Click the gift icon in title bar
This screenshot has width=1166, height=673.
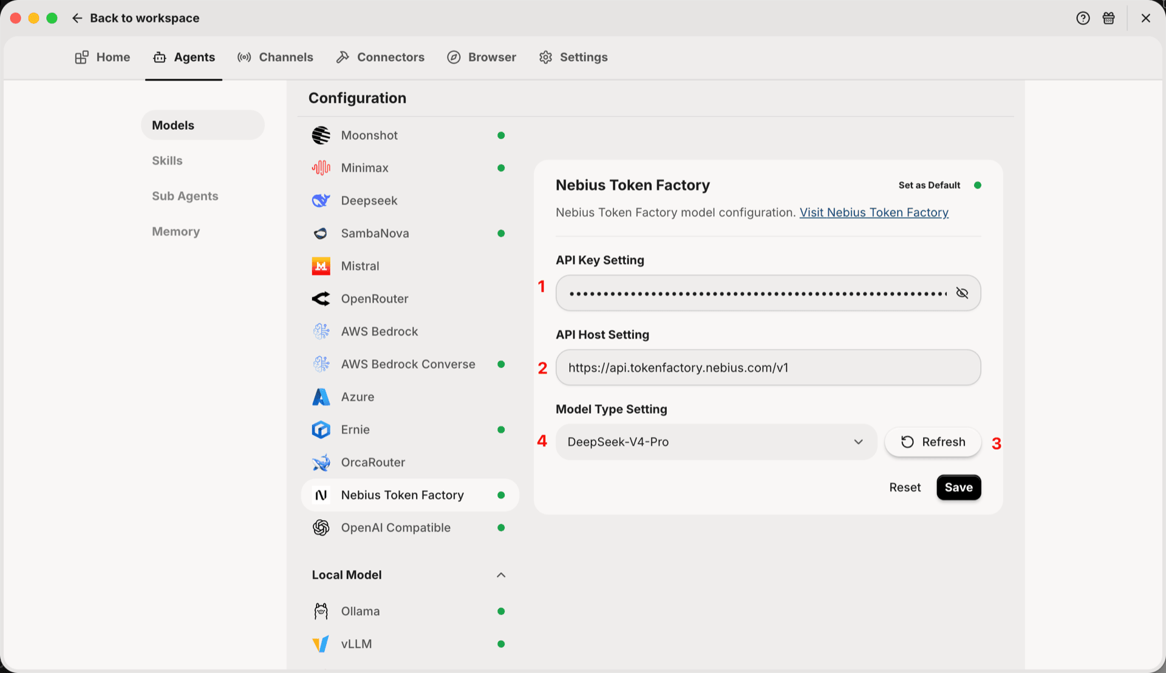[x=1109, y=18]
